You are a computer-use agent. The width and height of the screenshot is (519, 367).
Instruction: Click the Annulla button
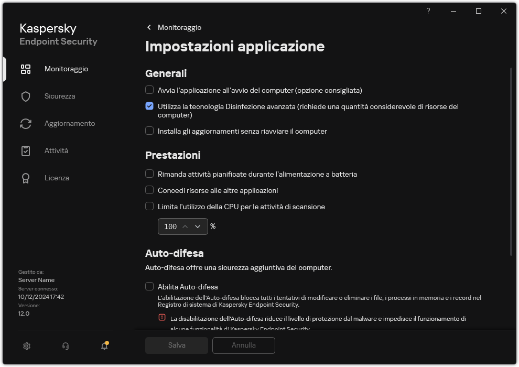click(x=243, y=345)
